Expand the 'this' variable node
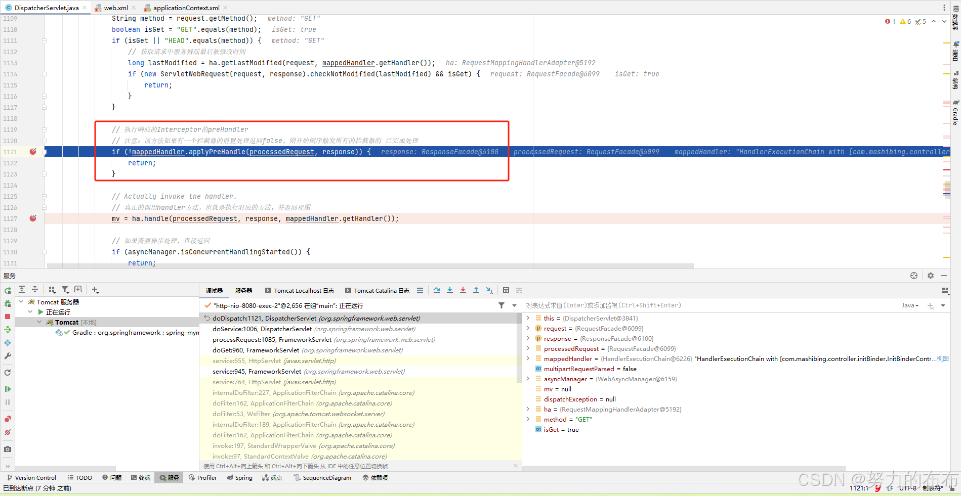The height and width of the screenshot is (496, 961). coord(528,318)
